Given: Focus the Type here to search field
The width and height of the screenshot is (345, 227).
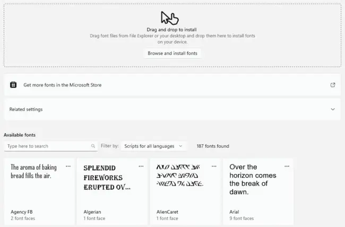Looking at the screenshot, I should coord(51,146).
